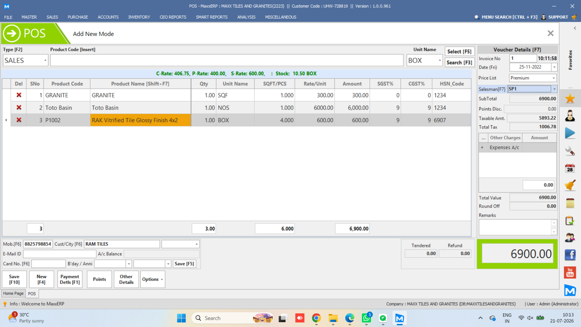Switch to the Home Page tab
Image resolution: width=581 pixels, height=327 pixels.
[x=13, y=293]
